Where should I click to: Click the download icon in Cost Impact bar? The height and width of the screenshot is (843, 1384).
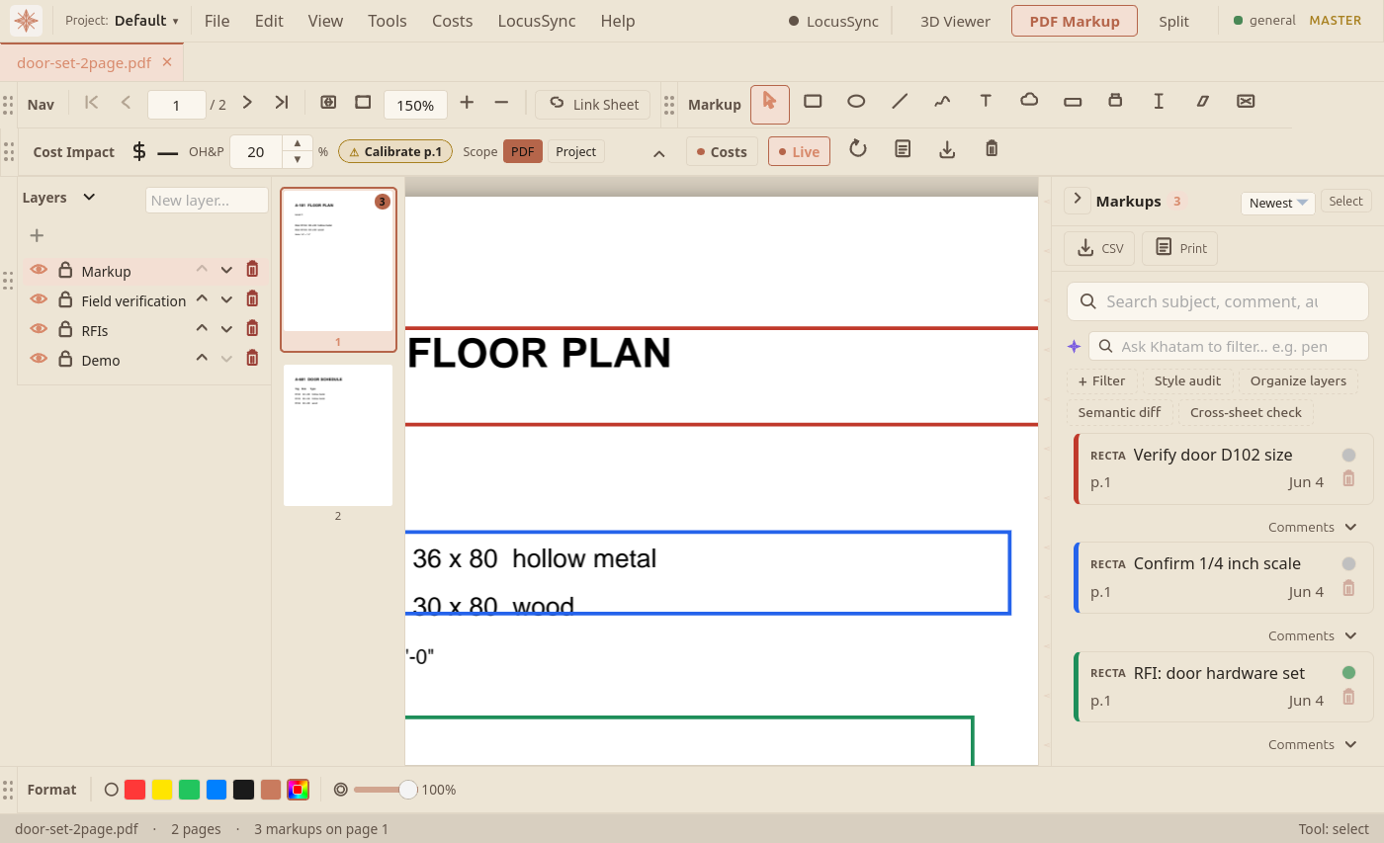click(947, 149)
